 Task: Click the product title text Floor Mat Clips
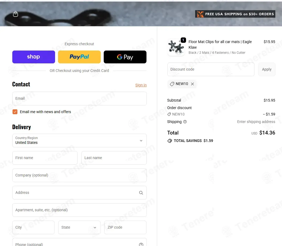coord(220,44)
